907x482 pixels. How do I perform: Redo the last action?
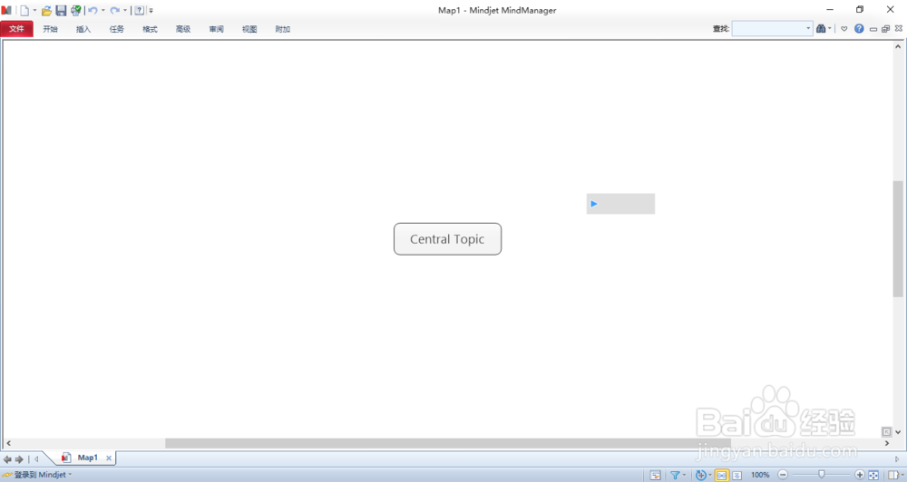[114, 10]
